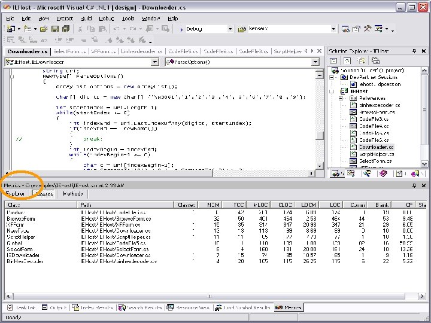Open the Task List bottom tab
Viewport: 431px width, 323px height.
(21, 307)
